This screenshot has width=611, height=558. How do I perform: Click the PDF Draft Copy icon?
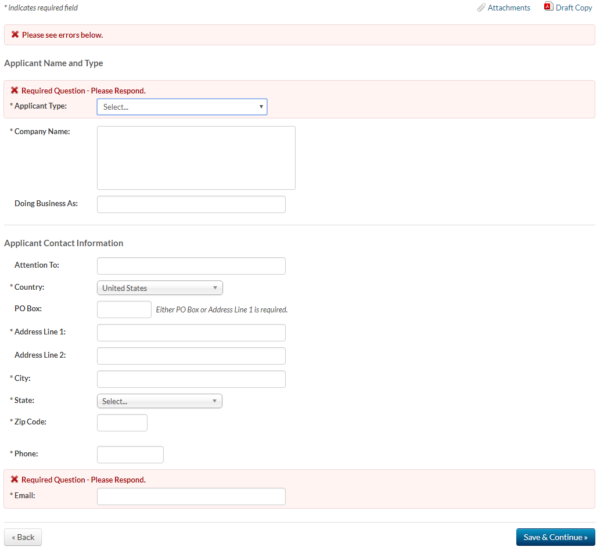(548, 7)
